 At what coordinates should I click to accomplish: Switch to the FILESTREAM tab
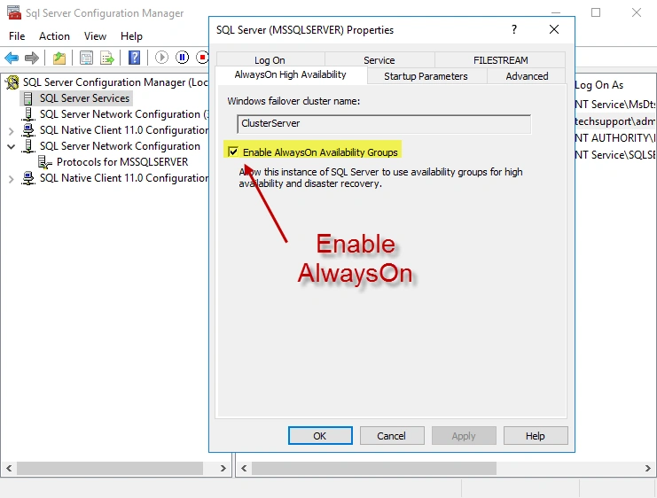tap(501, 60)
